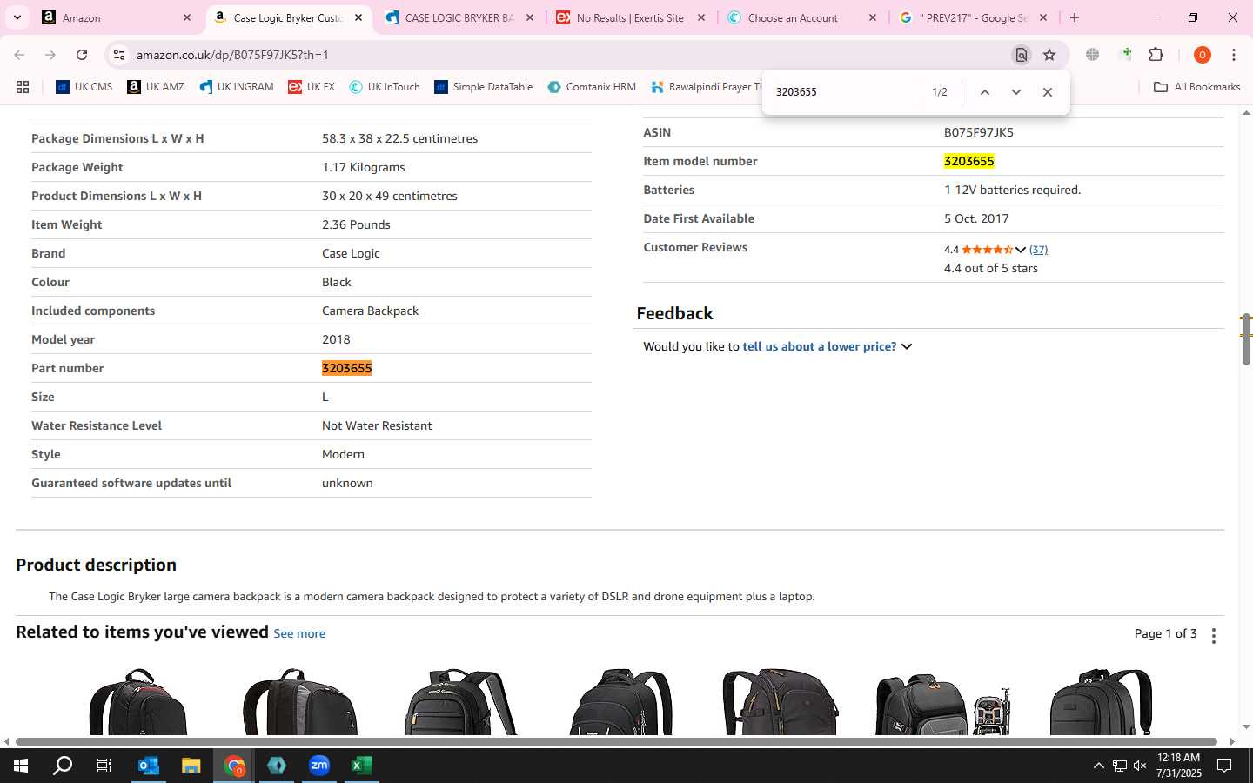Open the backpack thumbnail with camera inserts
The height and width of the screenshot is (783, 1253).
coord(942,703)
